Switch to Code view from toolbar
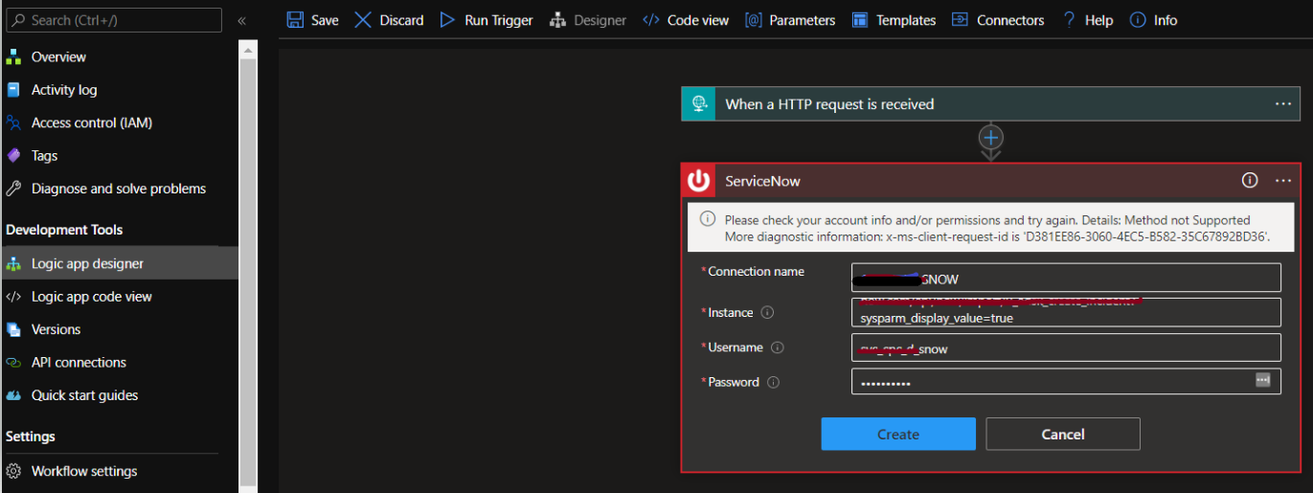This screenshot has width=1313, height=493. click(685, 20)
